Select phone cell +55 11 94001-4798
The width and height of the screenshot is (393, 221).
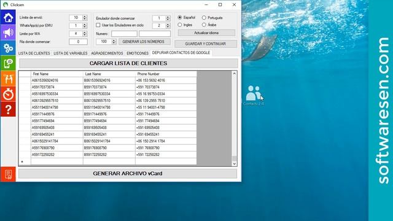point(166,107)
